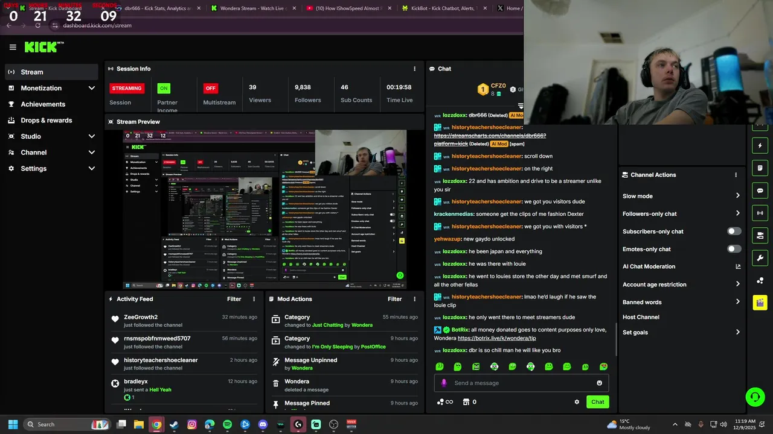773x434 pixels.
Task: Insert the last heart-eyes Kick emote
Action: click(603, 366)
